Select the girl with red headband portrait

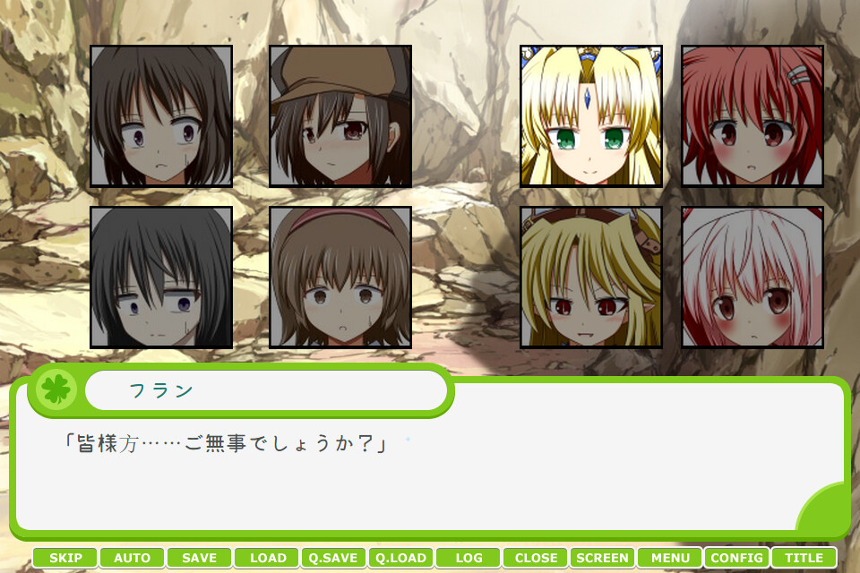coord(340,278)
